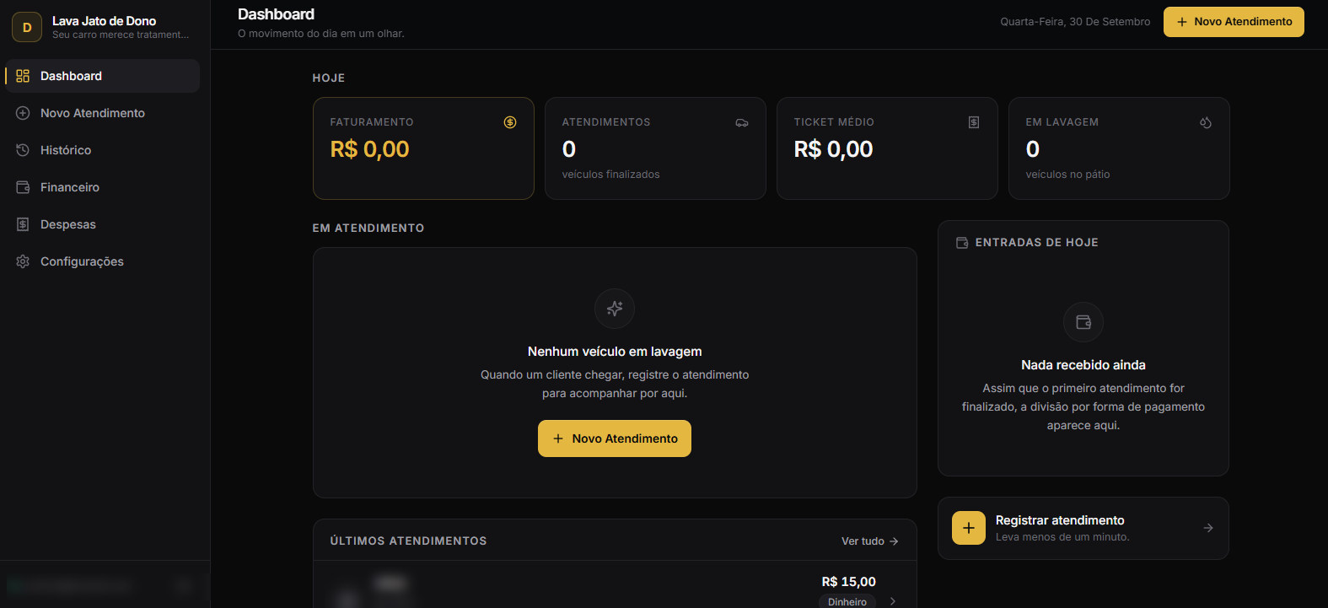Click the Ticket Médio card
1328x608 pixels.
point(887,148)
